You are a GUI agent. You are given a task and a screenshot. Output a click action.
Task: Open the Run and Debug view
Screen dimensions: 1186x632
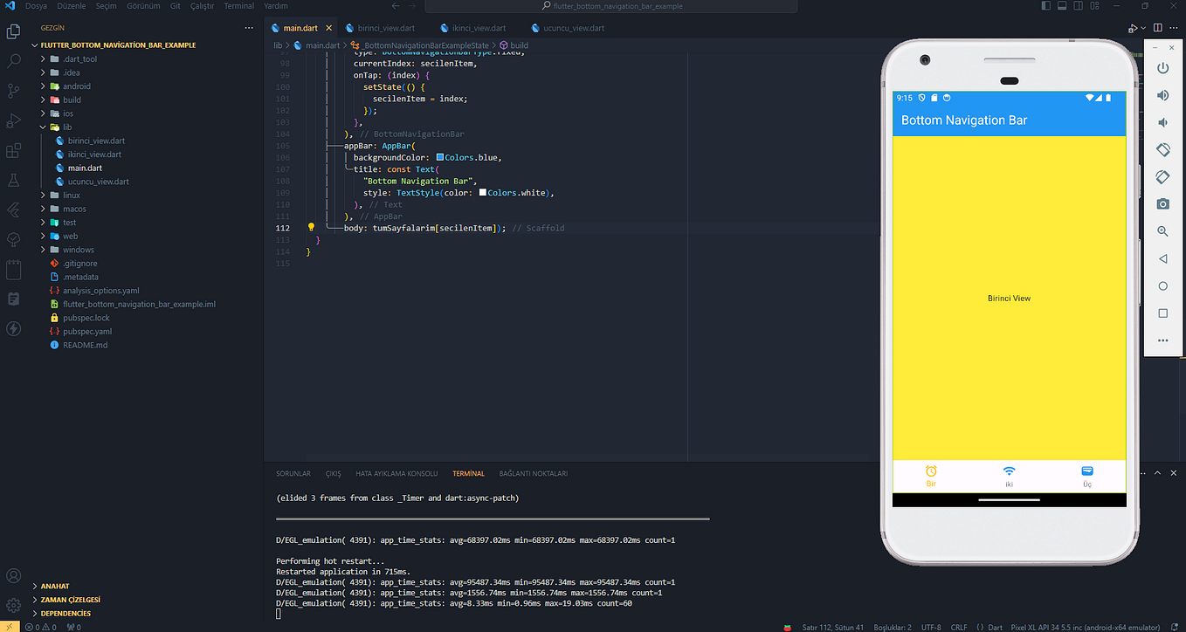(x=13, y=120)
